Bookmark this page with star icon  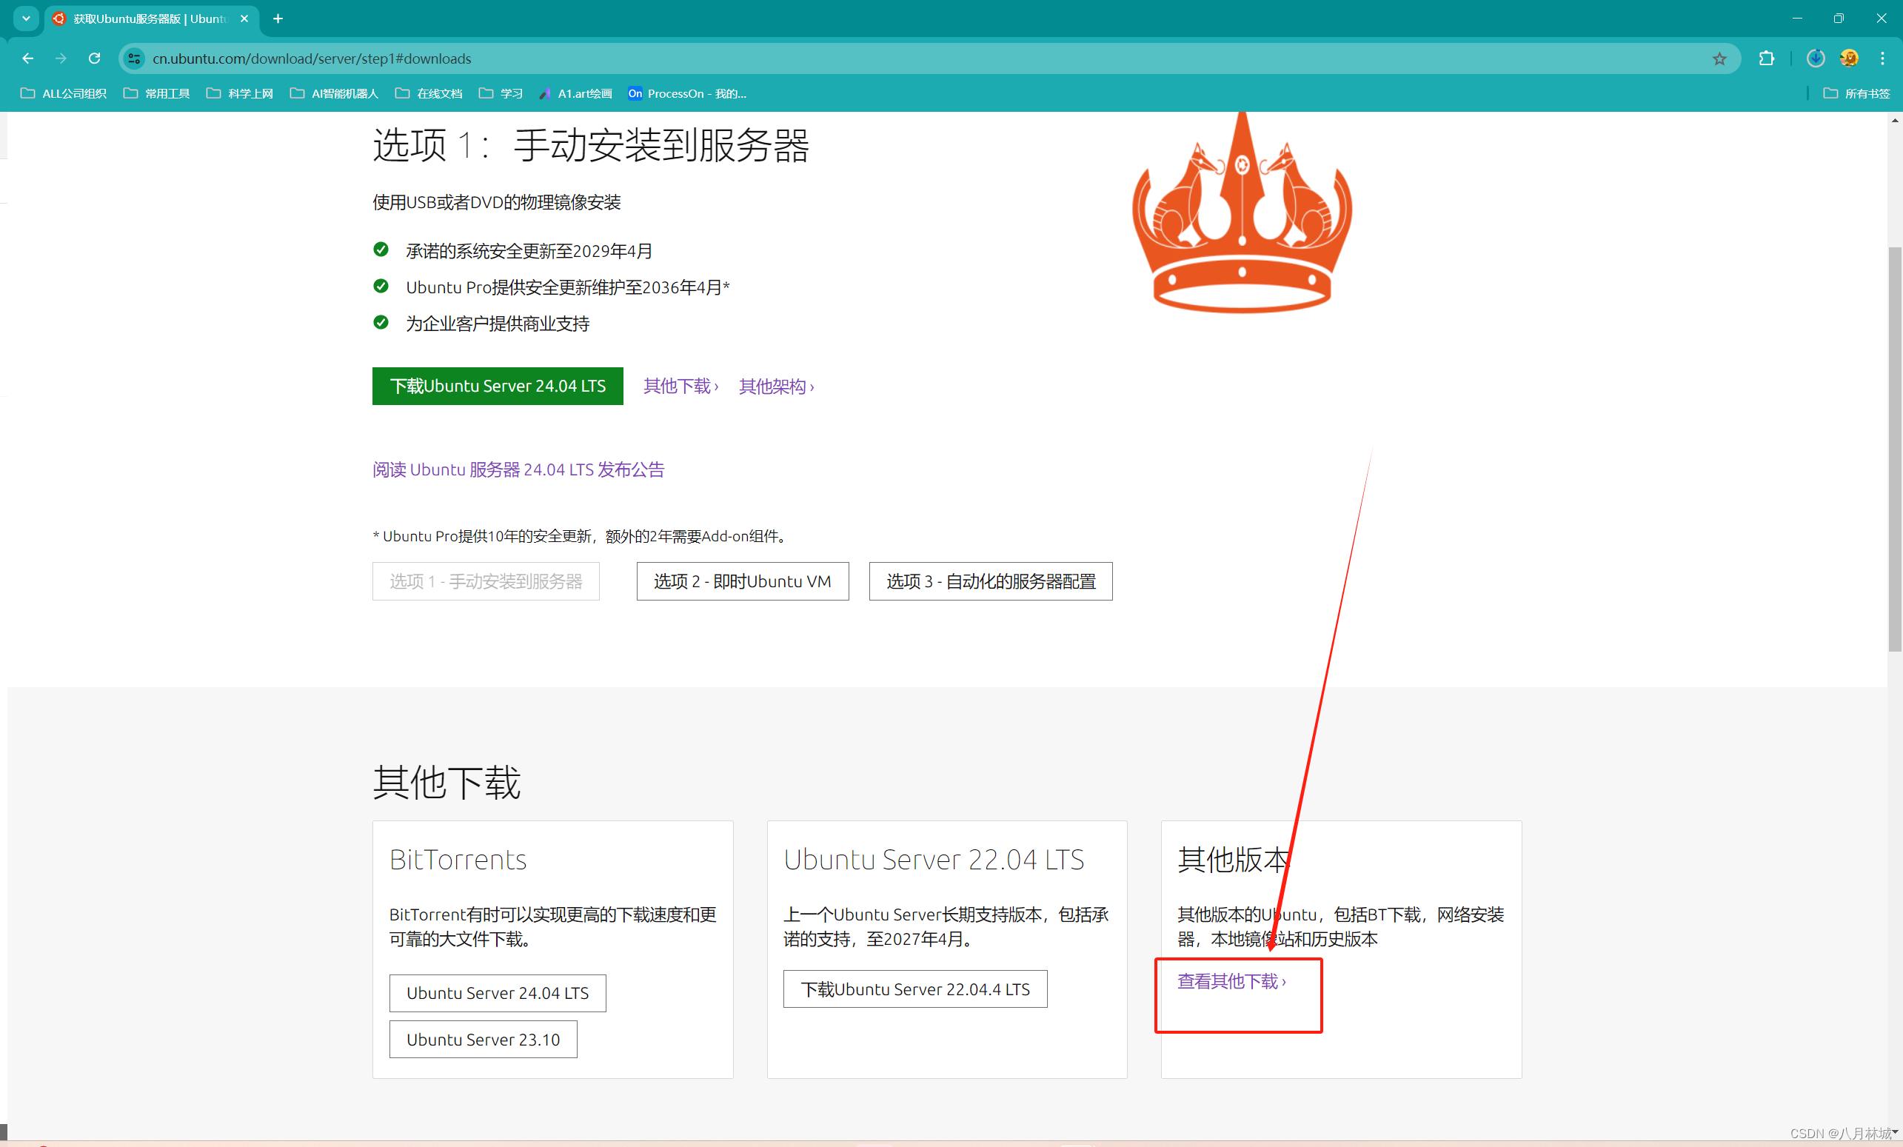pyautogui.click(x=1719, y=58)
